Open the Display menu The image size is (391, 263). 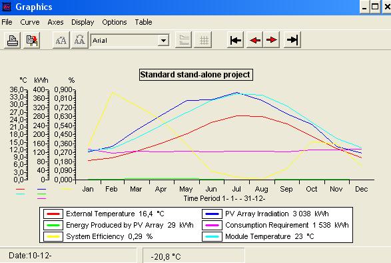(x=83, y=22)
